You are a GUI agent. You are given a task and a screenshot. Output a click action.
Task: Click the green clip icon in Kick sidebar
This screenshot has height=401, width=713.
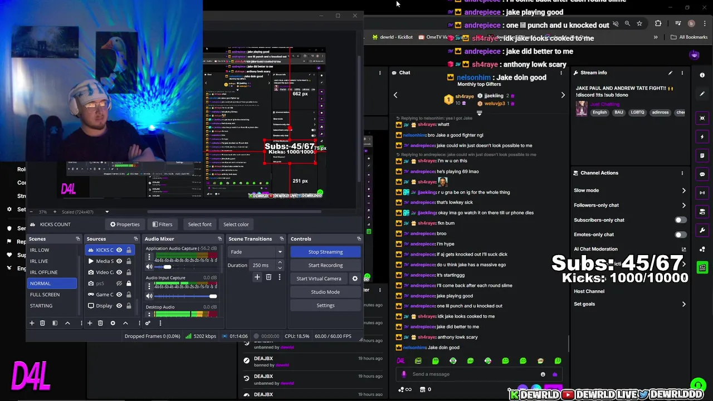click(702, 267)
